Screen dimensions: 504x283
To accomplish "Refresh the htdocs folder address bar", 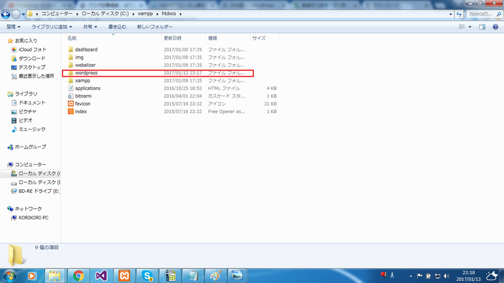I will pyautogui.click(x=459, y=14).
